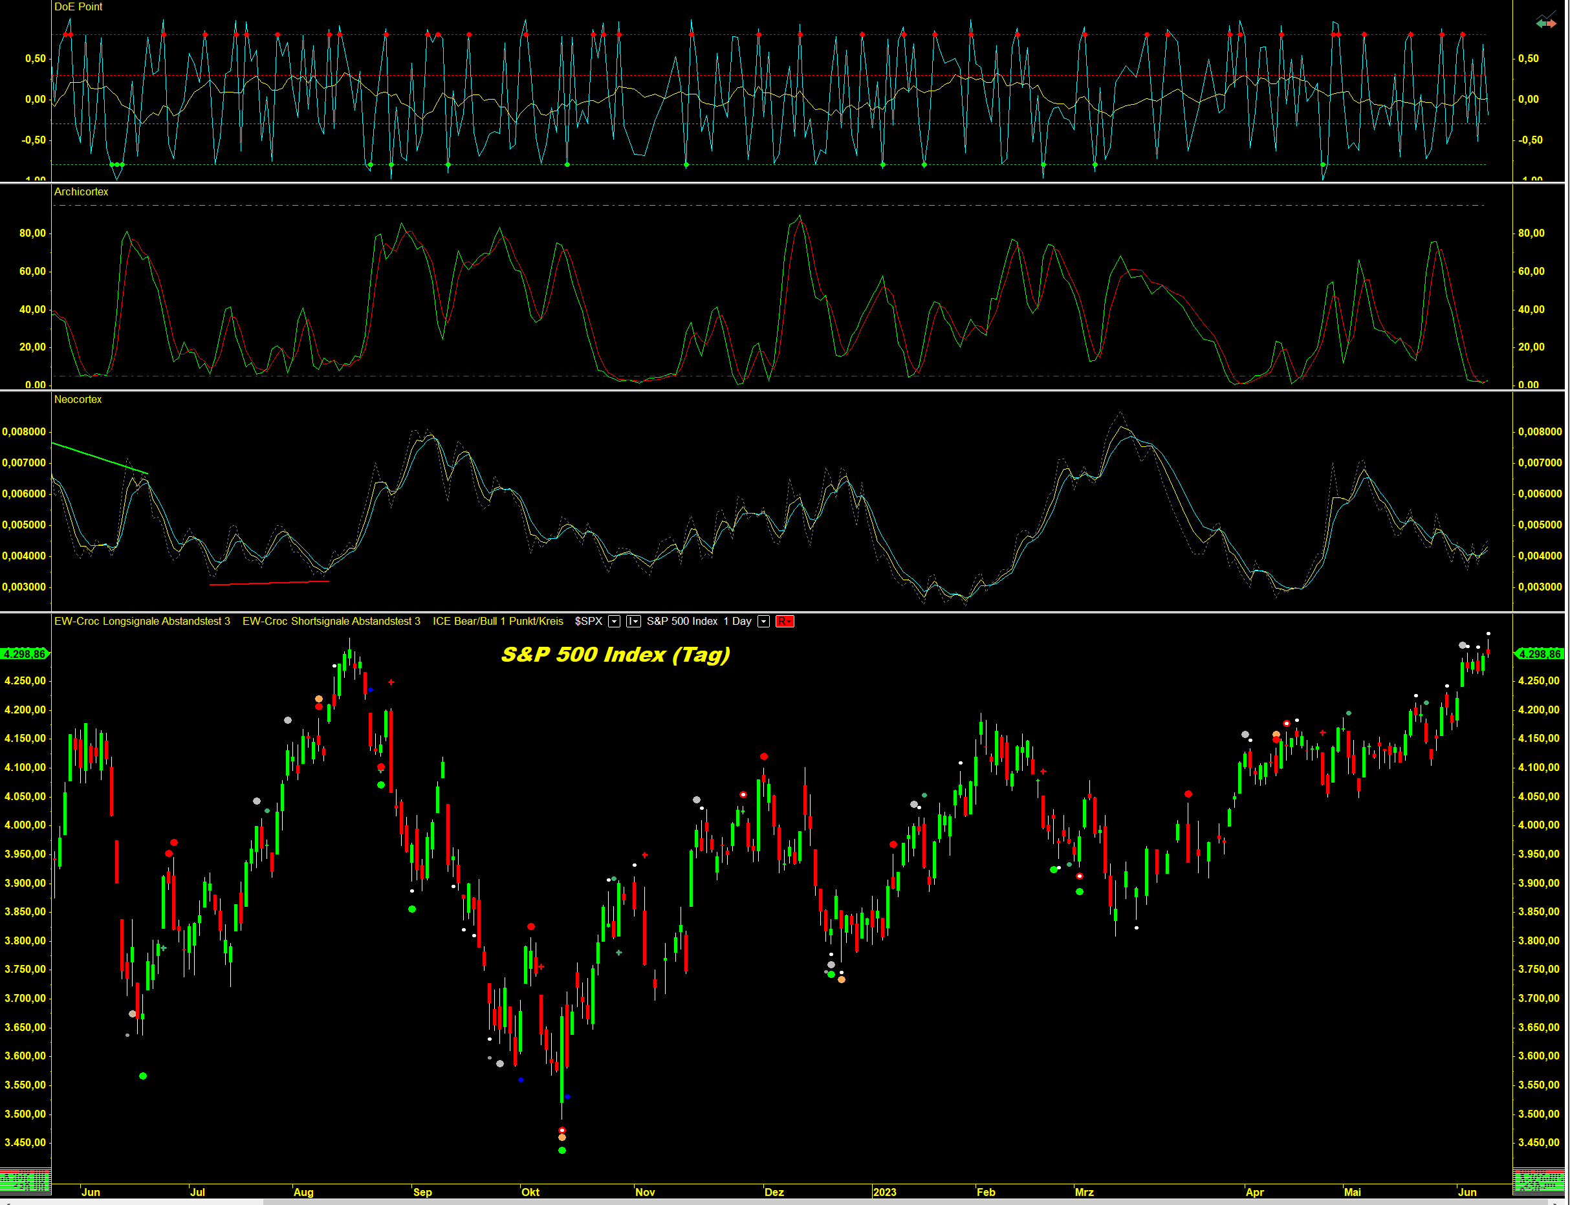This screenshot has height=1205, width=1570.
Task: Open the chart type dropdown
Action: coord(633,621)
